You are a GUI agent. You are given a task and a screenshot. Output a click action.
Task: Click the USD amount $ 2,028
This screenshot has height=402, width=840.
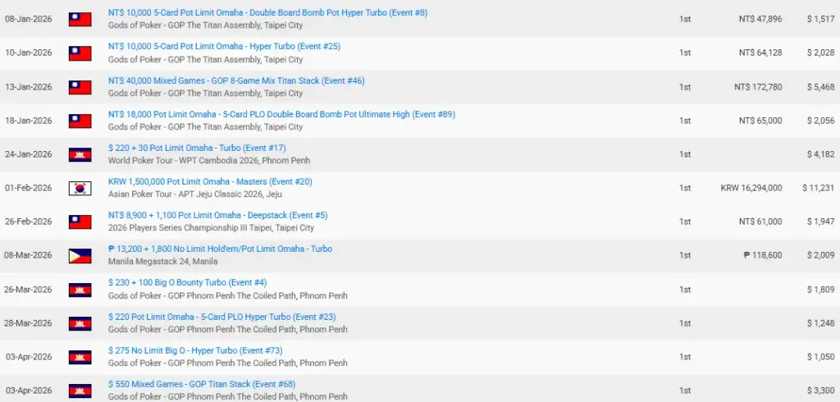click(x=820, y=53)
